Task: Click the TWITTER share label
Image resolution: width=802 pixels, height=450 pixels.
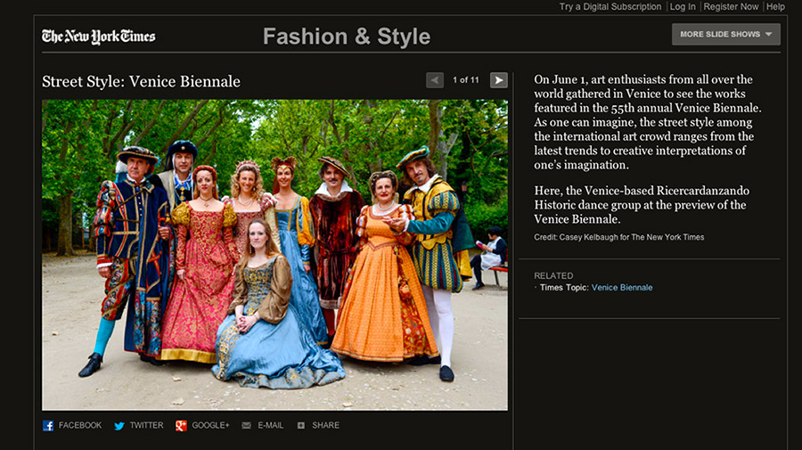Action: tap(146, 425)
